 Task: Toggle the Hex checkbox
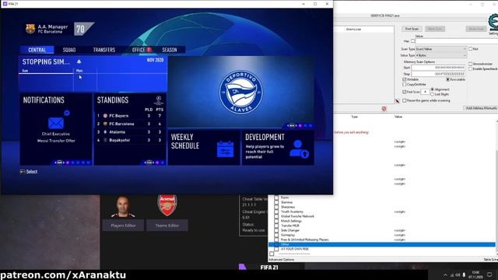pyautogui.click(x=413, y=41)
